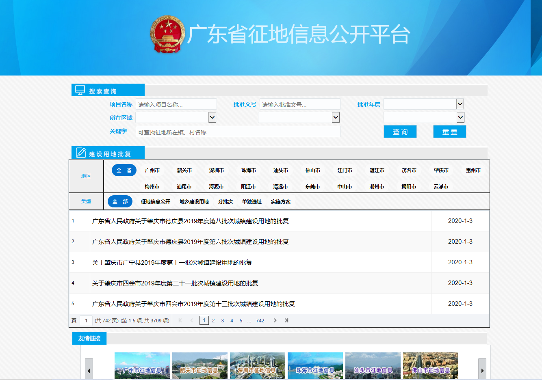Viewport: 542px width, 380px height.
Task: Click the page number input field
Action: point(86,320)
